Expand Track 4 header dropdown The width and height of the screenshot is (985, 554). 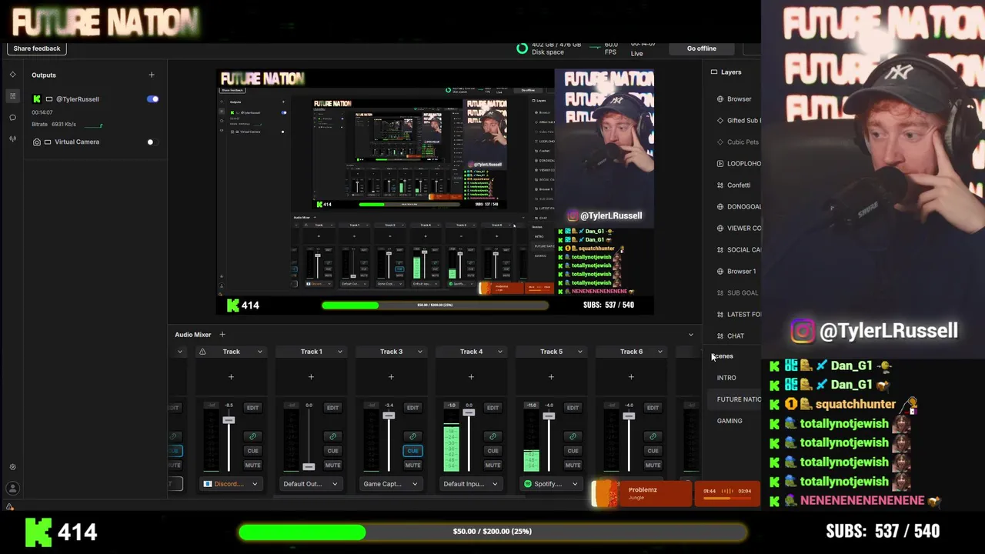coord(499,352)
